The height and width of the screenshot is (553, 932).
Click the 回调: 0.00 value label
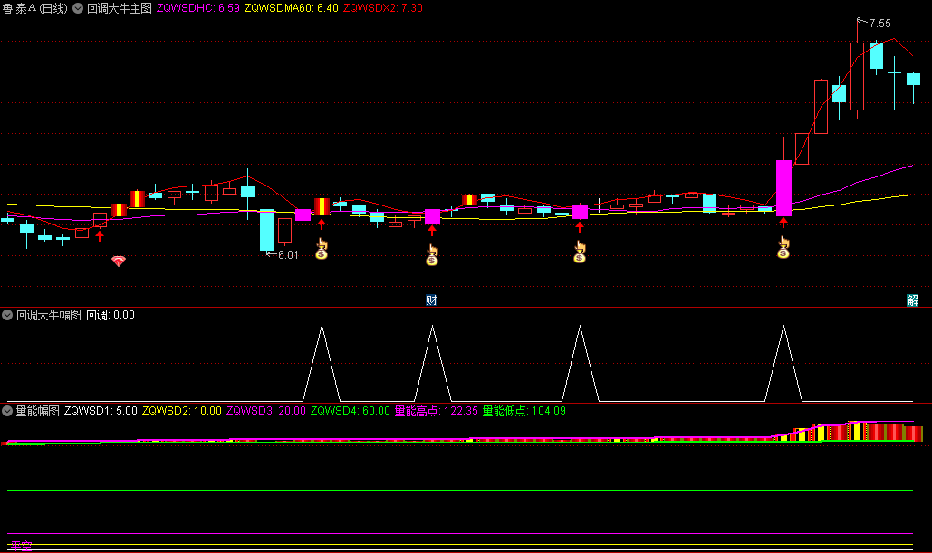(110, 315)
